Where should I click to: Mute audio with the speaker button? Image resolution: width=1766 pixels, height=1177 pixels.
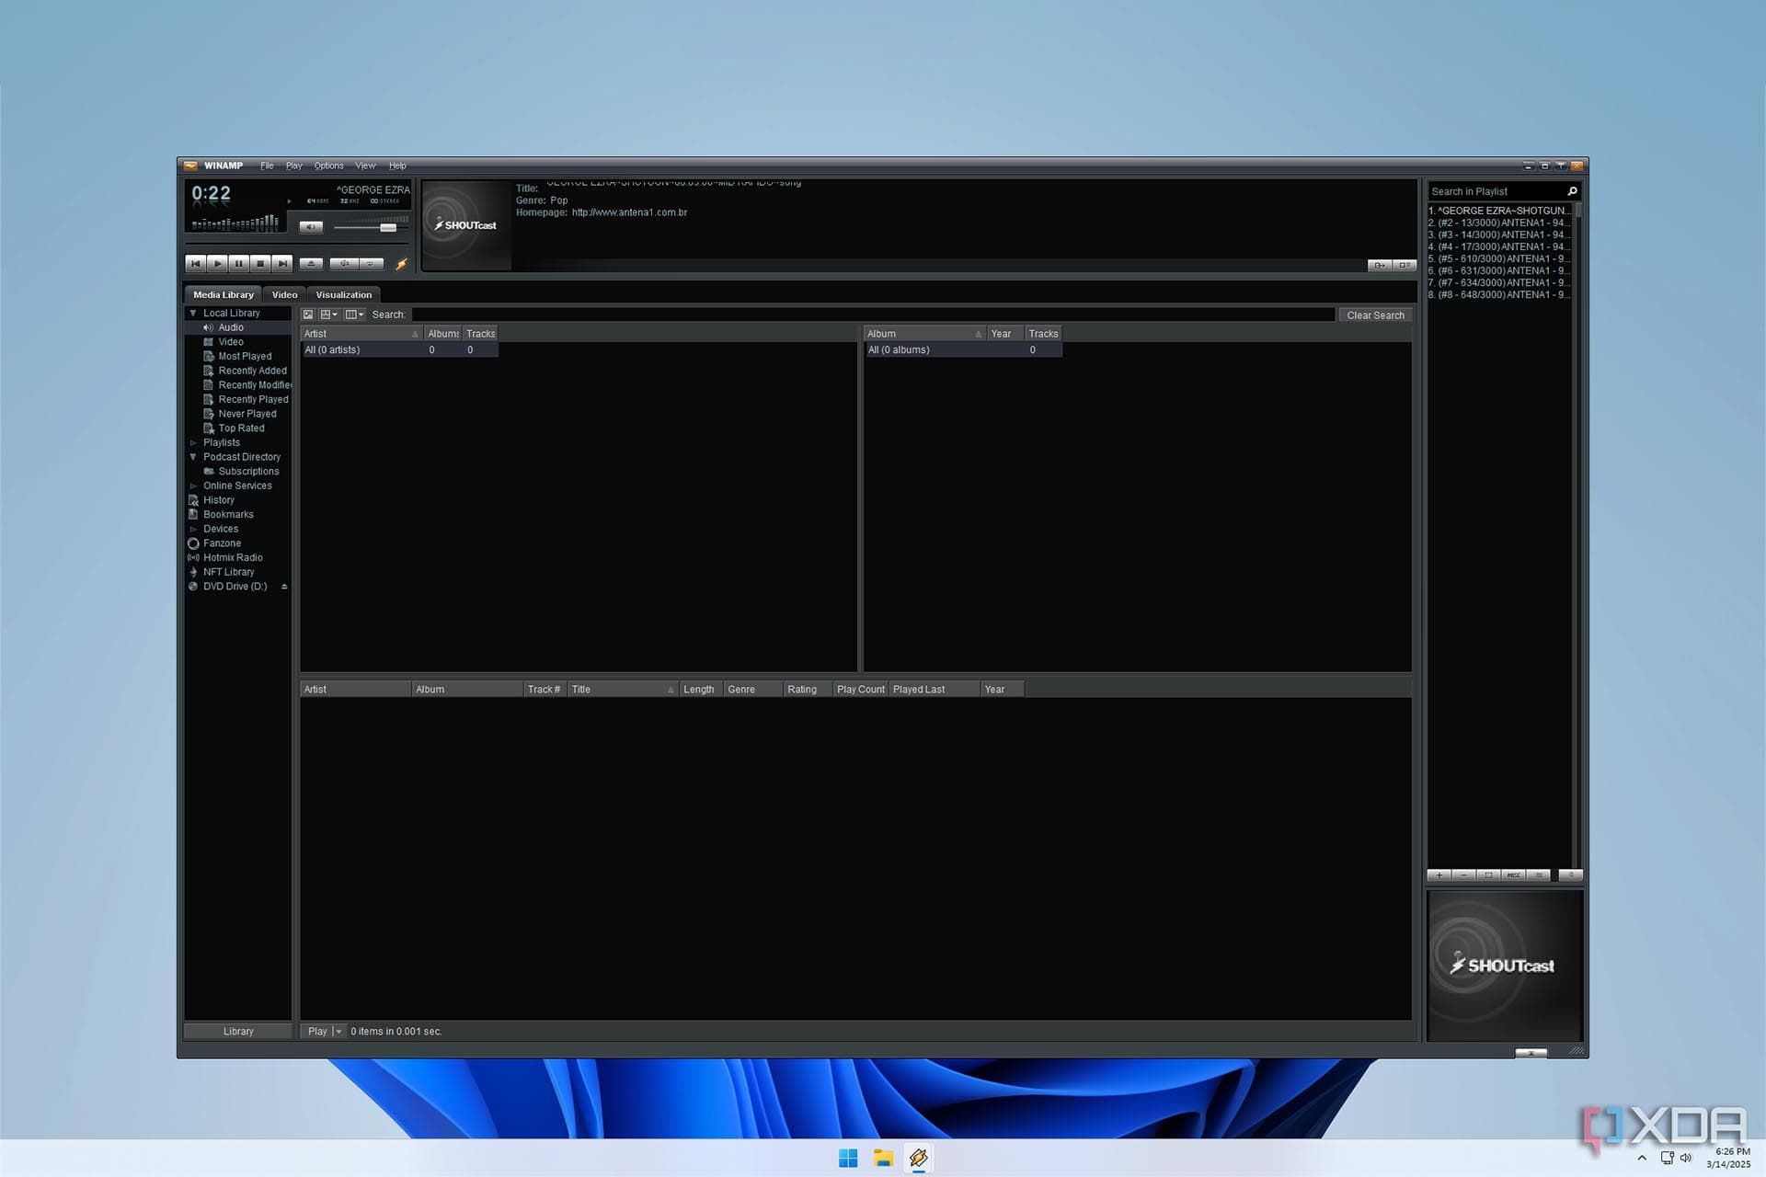(x=311, y=227)
